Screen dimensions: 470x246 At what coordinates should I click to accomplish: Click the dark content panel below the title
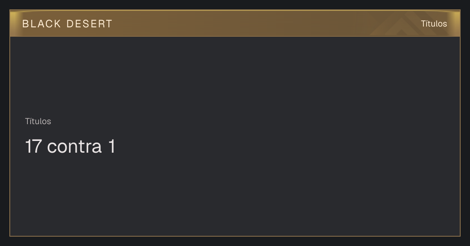235,195
